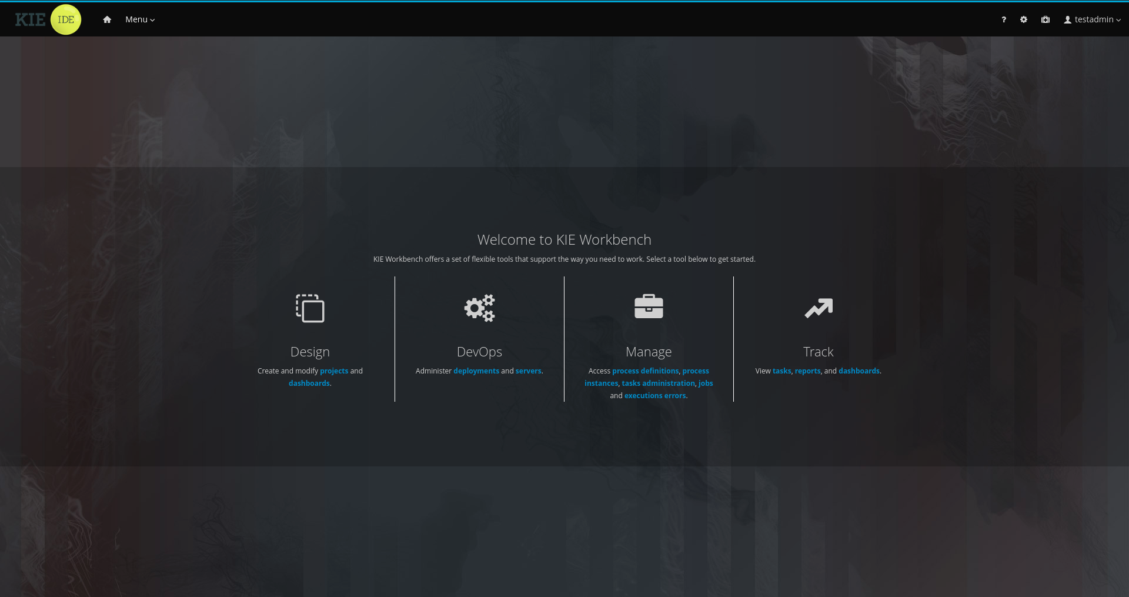Select the Track heading

click(x=819, y=352)
